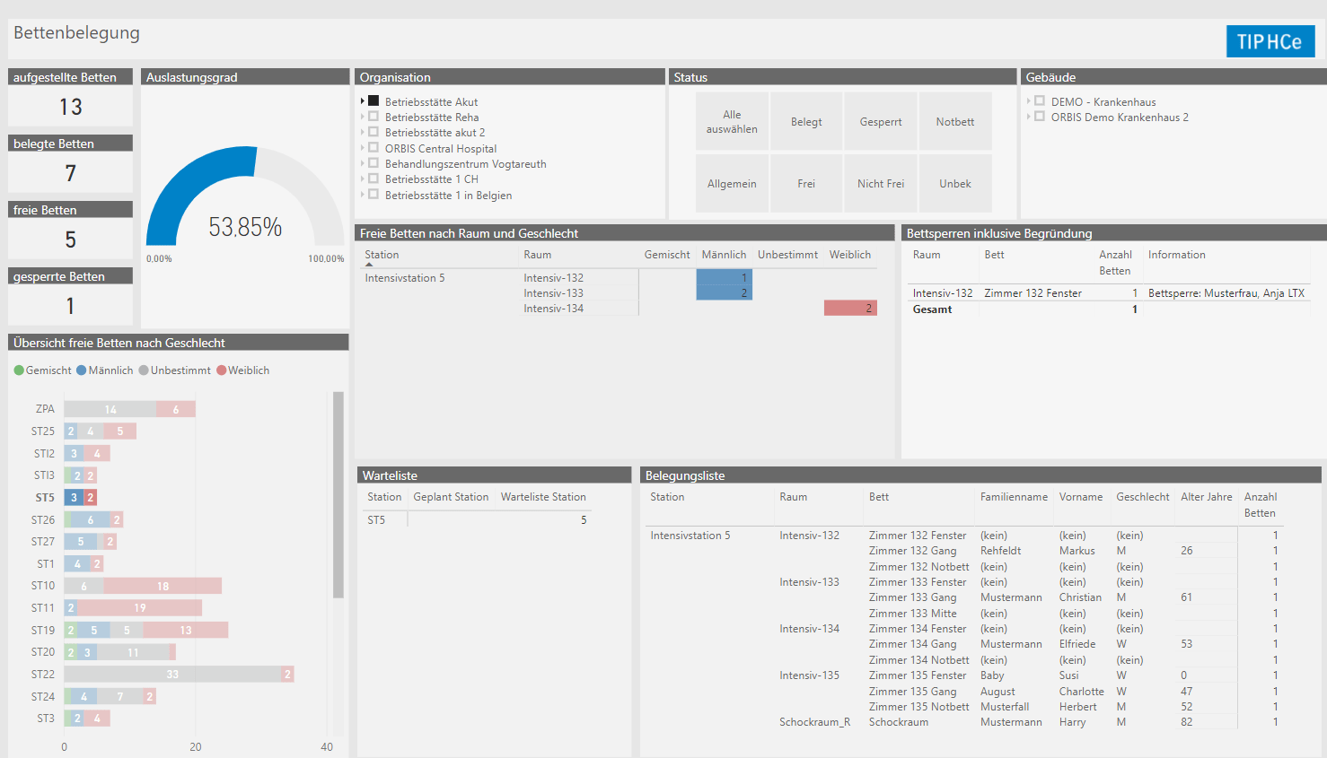Click the Schockraum_R room entry
Screen dimensions: 1327x758
pyautogui.click(x=814, y=722)
